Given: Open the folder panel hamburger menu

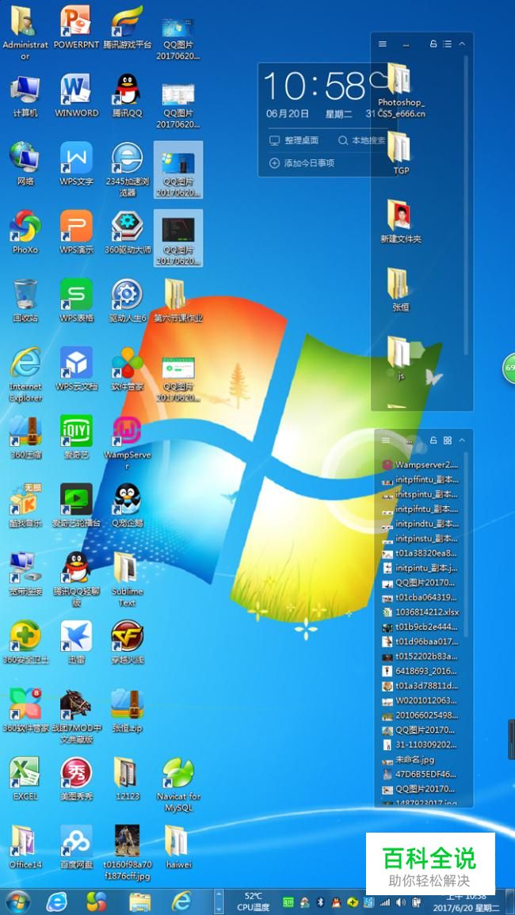Looking at the screenshot, I should [x=383, y=44].
